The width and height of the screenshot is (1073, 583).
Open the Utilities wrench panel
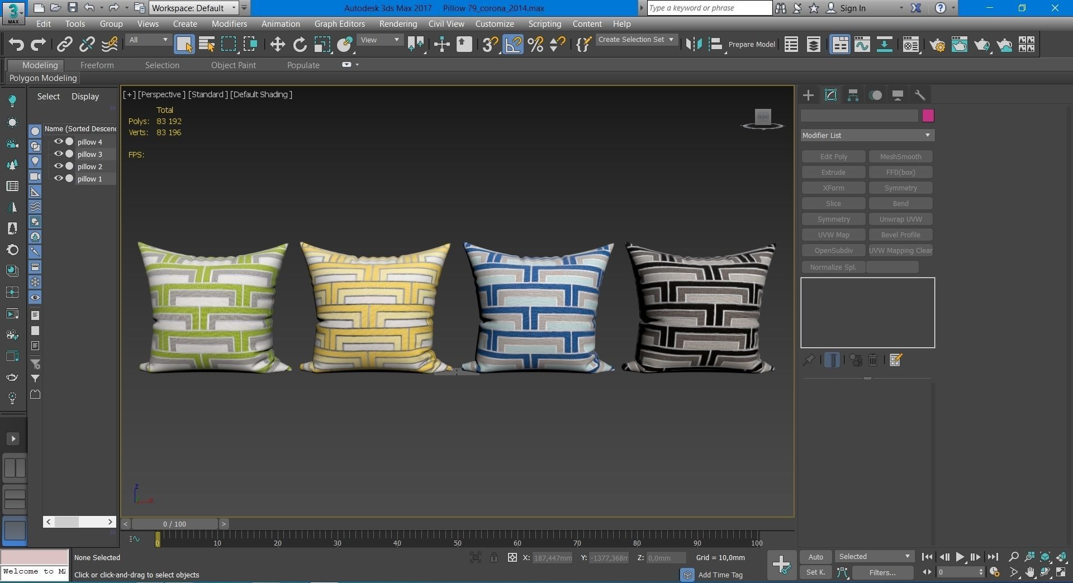(x=920, y=95)
